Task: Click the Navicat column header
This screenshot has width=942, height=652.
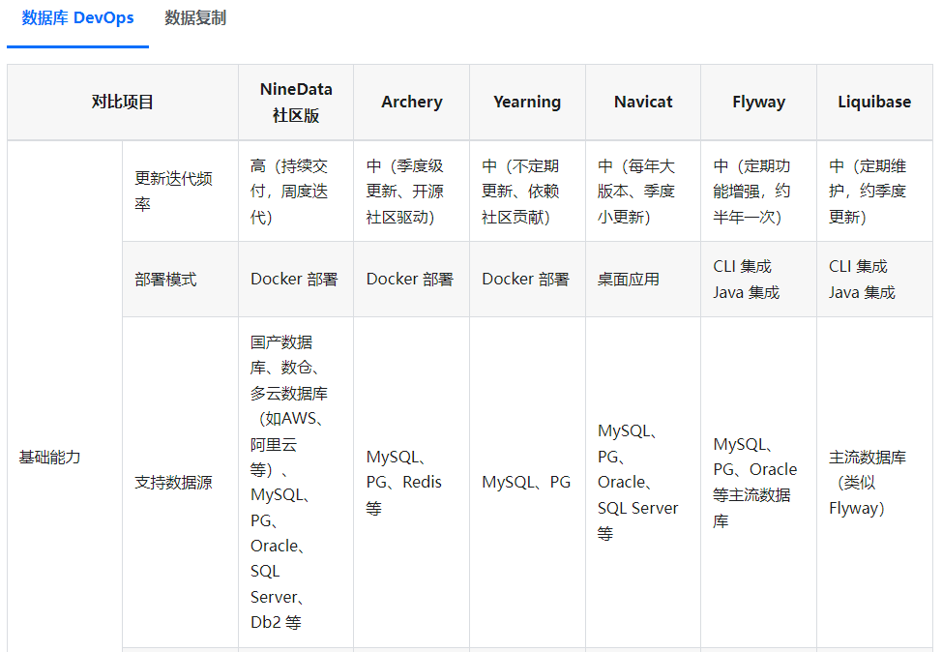Action: point(643,103)
